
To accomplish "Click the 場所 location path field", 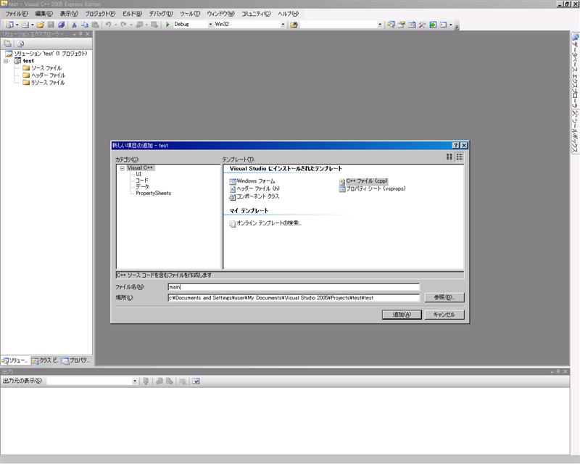I will 294,298.
